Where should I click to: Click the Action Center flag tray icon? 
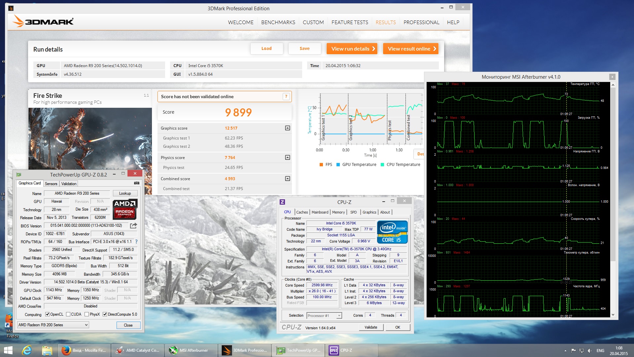tap(573, 350)
